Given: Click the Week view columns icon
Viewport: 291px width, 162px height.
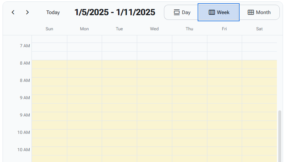Looking at the screenshot, I should click(212, 12).
